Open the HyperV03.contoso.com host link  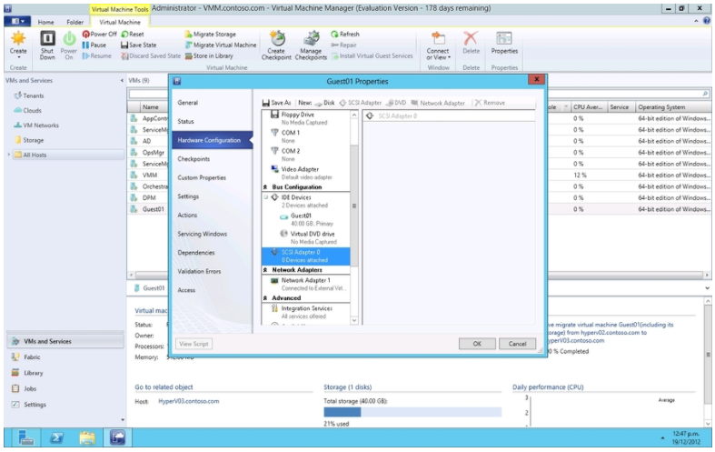[x=188, y=401]
